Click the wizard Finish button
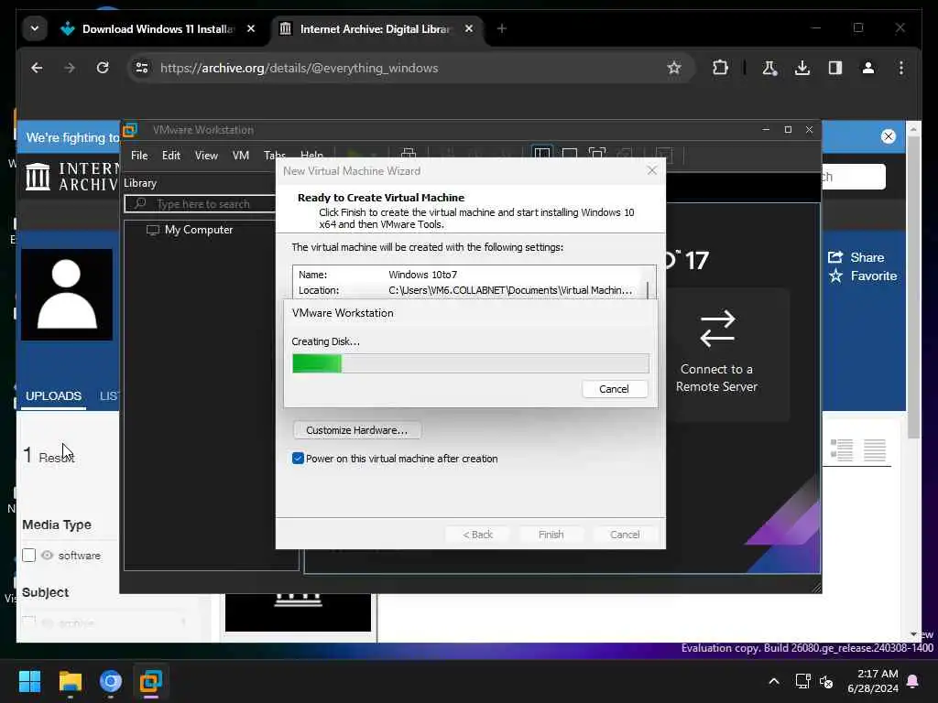The image size is (938, 703). coord(551,535)
